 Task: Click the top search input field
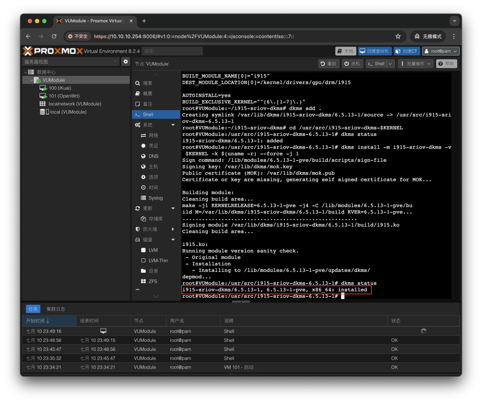pyautogui.click(x=173, y=51)
